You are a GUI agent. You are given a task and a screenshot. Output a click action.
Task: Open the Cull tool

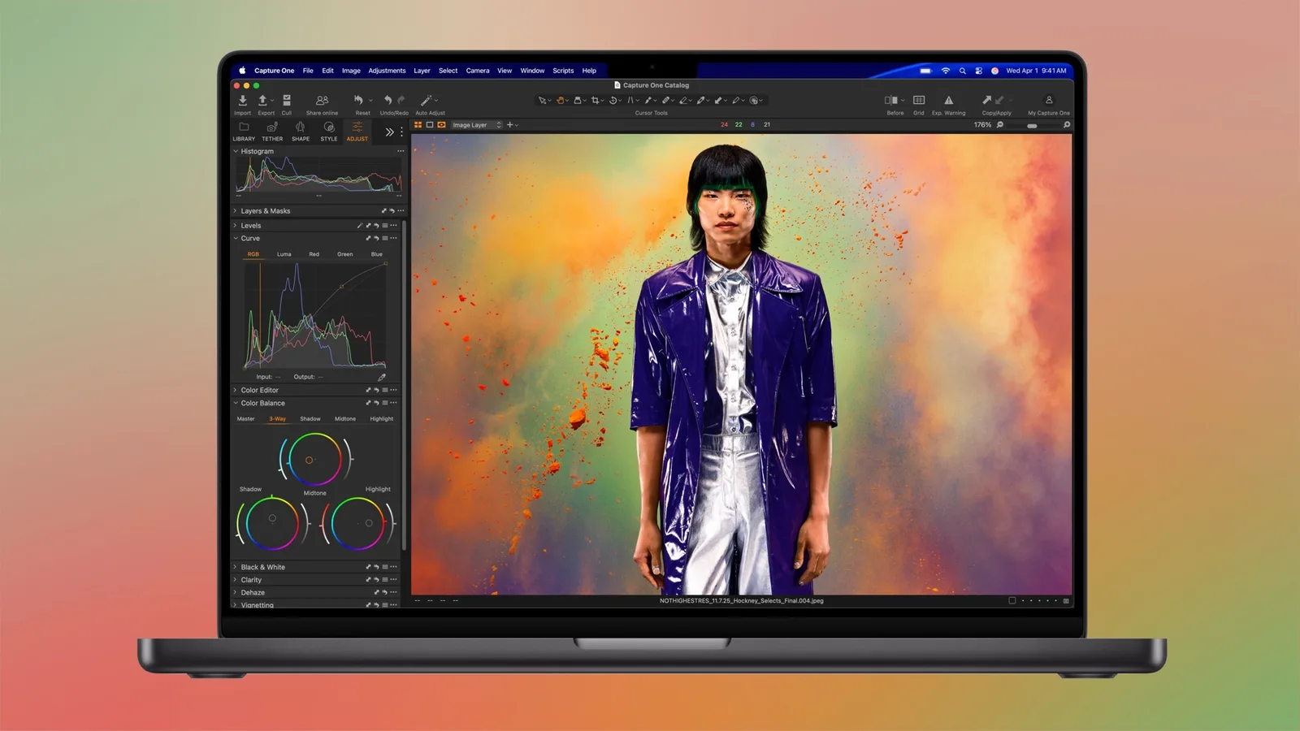(x=287, y=100)
